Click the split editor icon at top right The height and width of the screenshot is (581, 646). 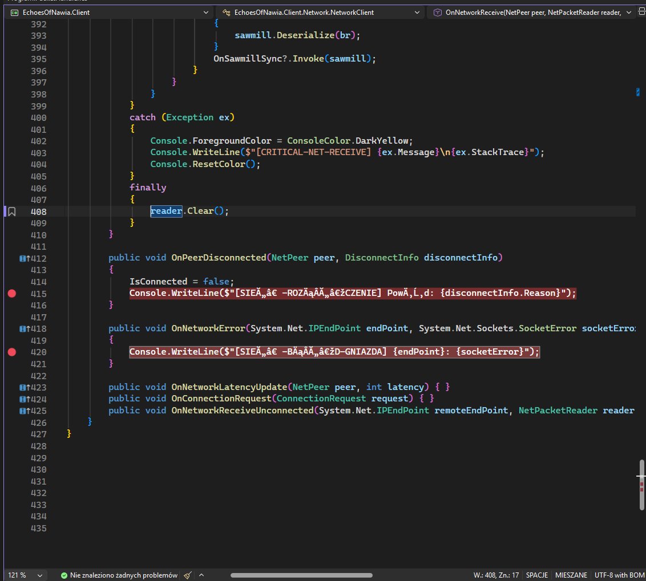(x=641, y=12)
